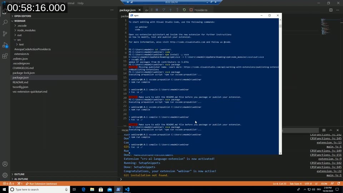This screenshot has height=193, width=343.
Task: Maximize the bottom panel with the chevron
Action: pos(331,130)
